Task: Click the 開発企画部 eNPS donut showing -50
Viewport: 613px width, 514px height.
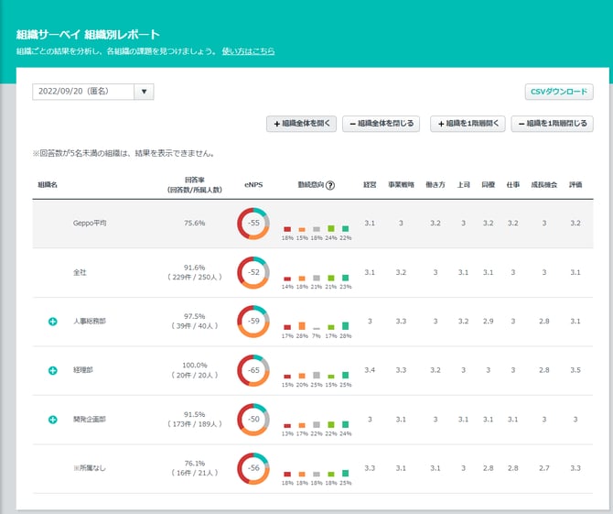Action: [x=253, y=420]
